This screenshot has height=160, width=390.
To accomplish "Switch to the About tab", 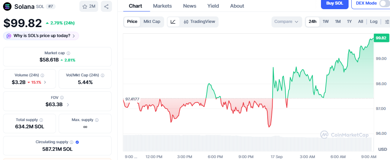I will [x=237, y=6].
